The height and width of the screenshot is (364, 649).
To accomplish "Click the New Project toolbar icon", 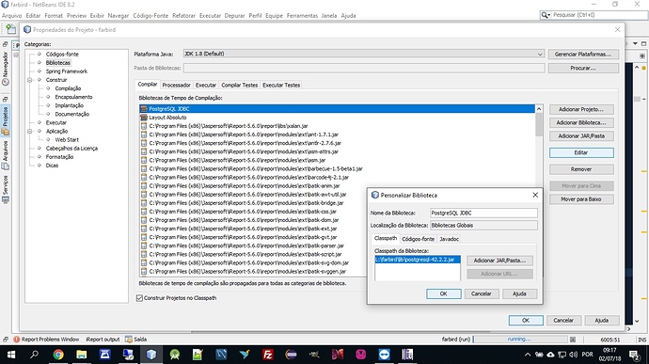I will [x=10, y=29].
